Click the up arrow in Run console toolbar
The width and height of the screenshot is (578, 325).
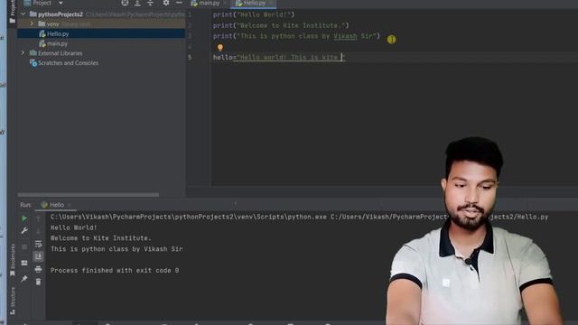coord(38,218)
